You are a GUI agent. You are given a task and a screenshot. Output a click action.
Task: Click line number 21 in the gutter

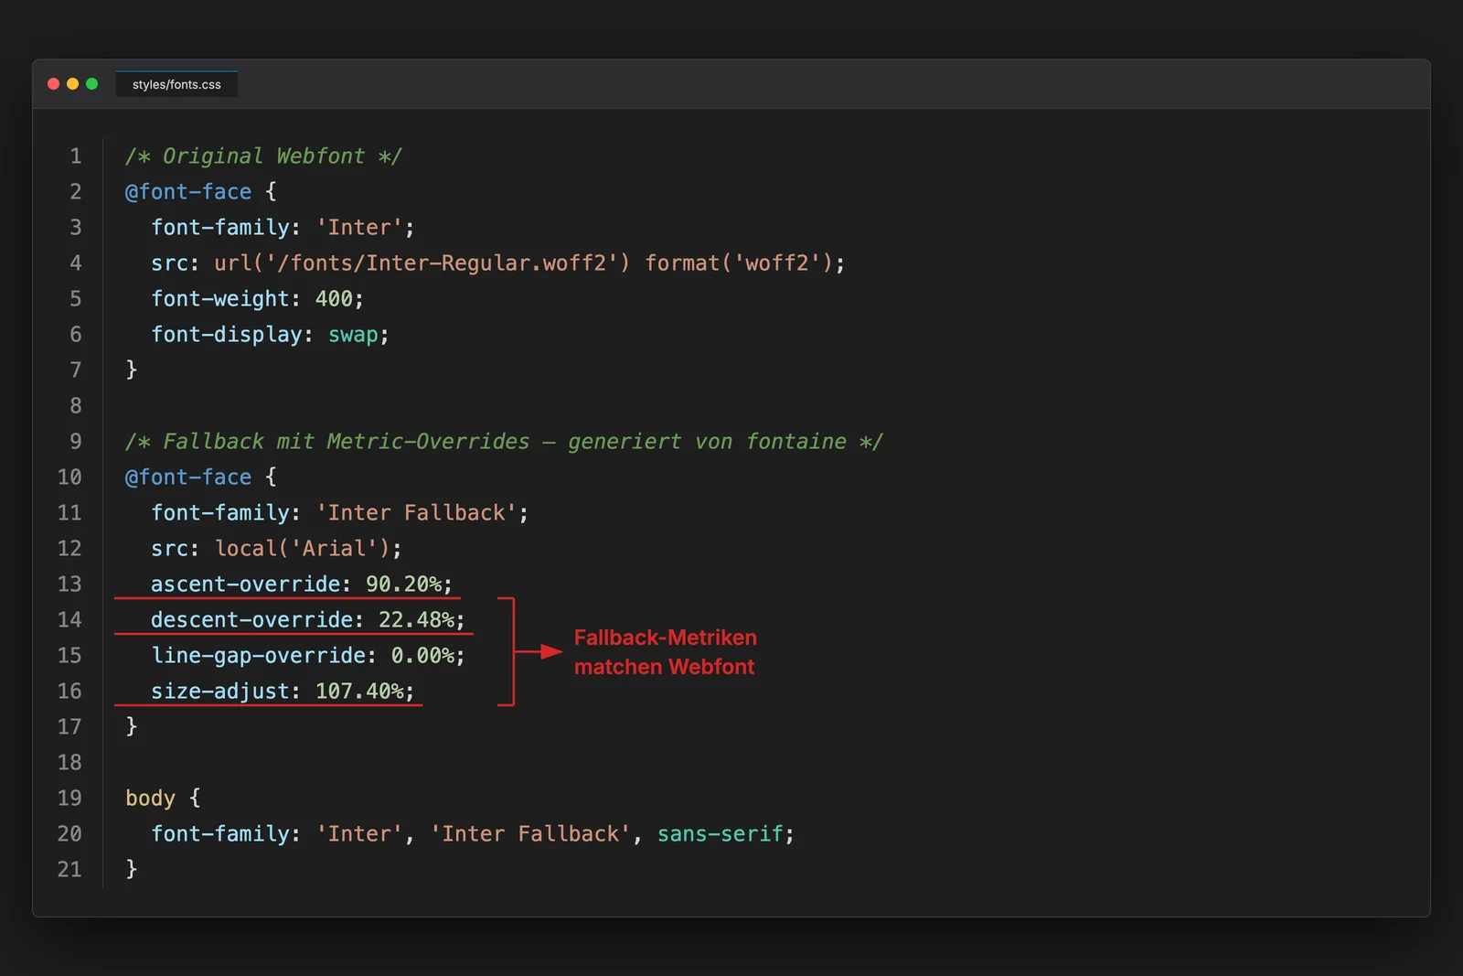tap(69, 870)
